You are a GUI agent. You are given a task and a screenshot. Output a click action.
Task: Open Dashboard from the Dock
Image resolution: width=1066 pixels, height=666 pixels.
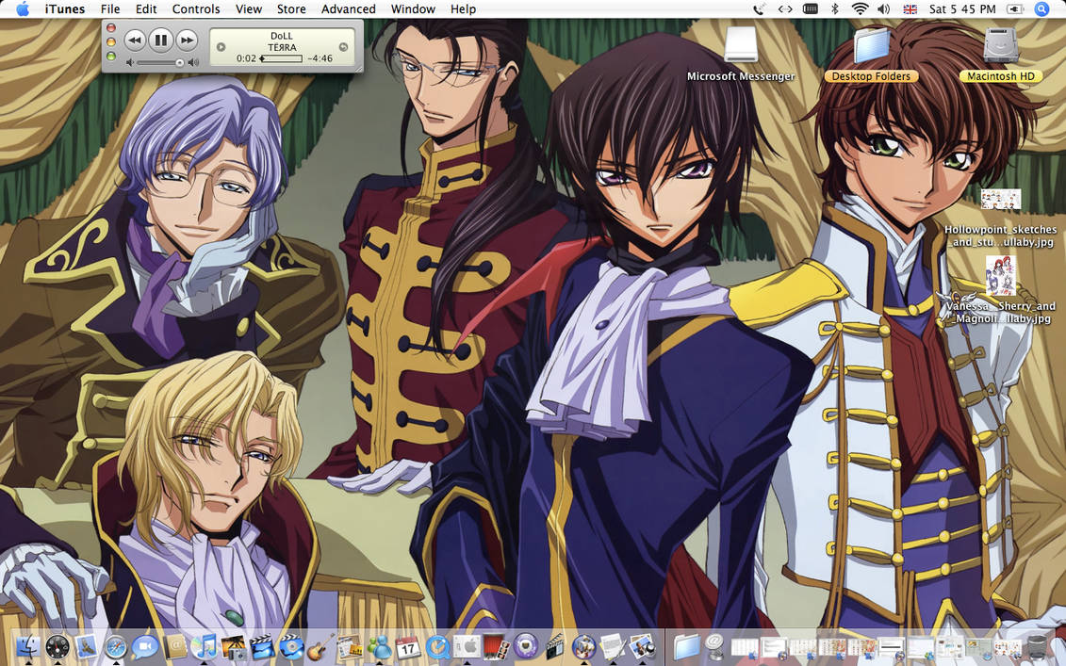57,645
